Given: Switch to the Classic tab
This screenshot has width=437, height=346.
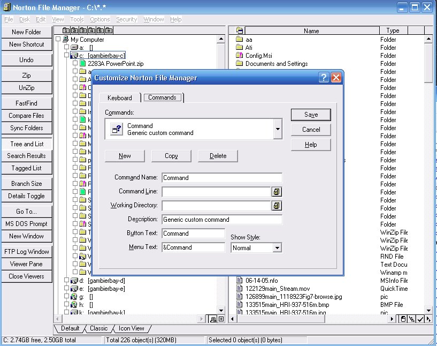Looking at the screenshot, I should 98,328.
